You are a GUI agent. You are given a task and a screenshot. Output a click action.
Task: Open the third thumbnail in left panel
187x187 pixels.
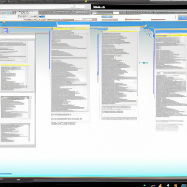(15, 107)
